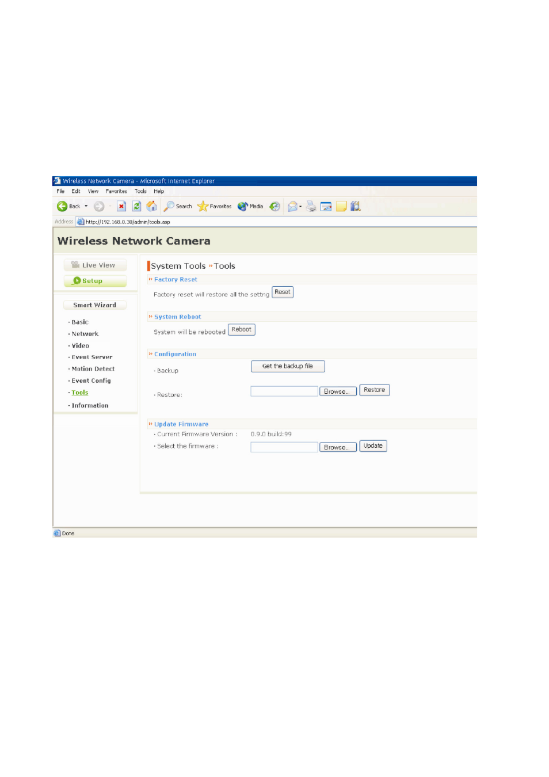
Task: Click the firmware file path field
Action: 284,447
